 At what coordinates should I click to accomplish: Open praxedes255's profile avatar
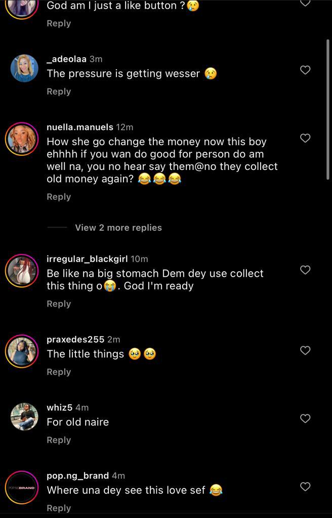pyautogui.click(x=22, y=351)
